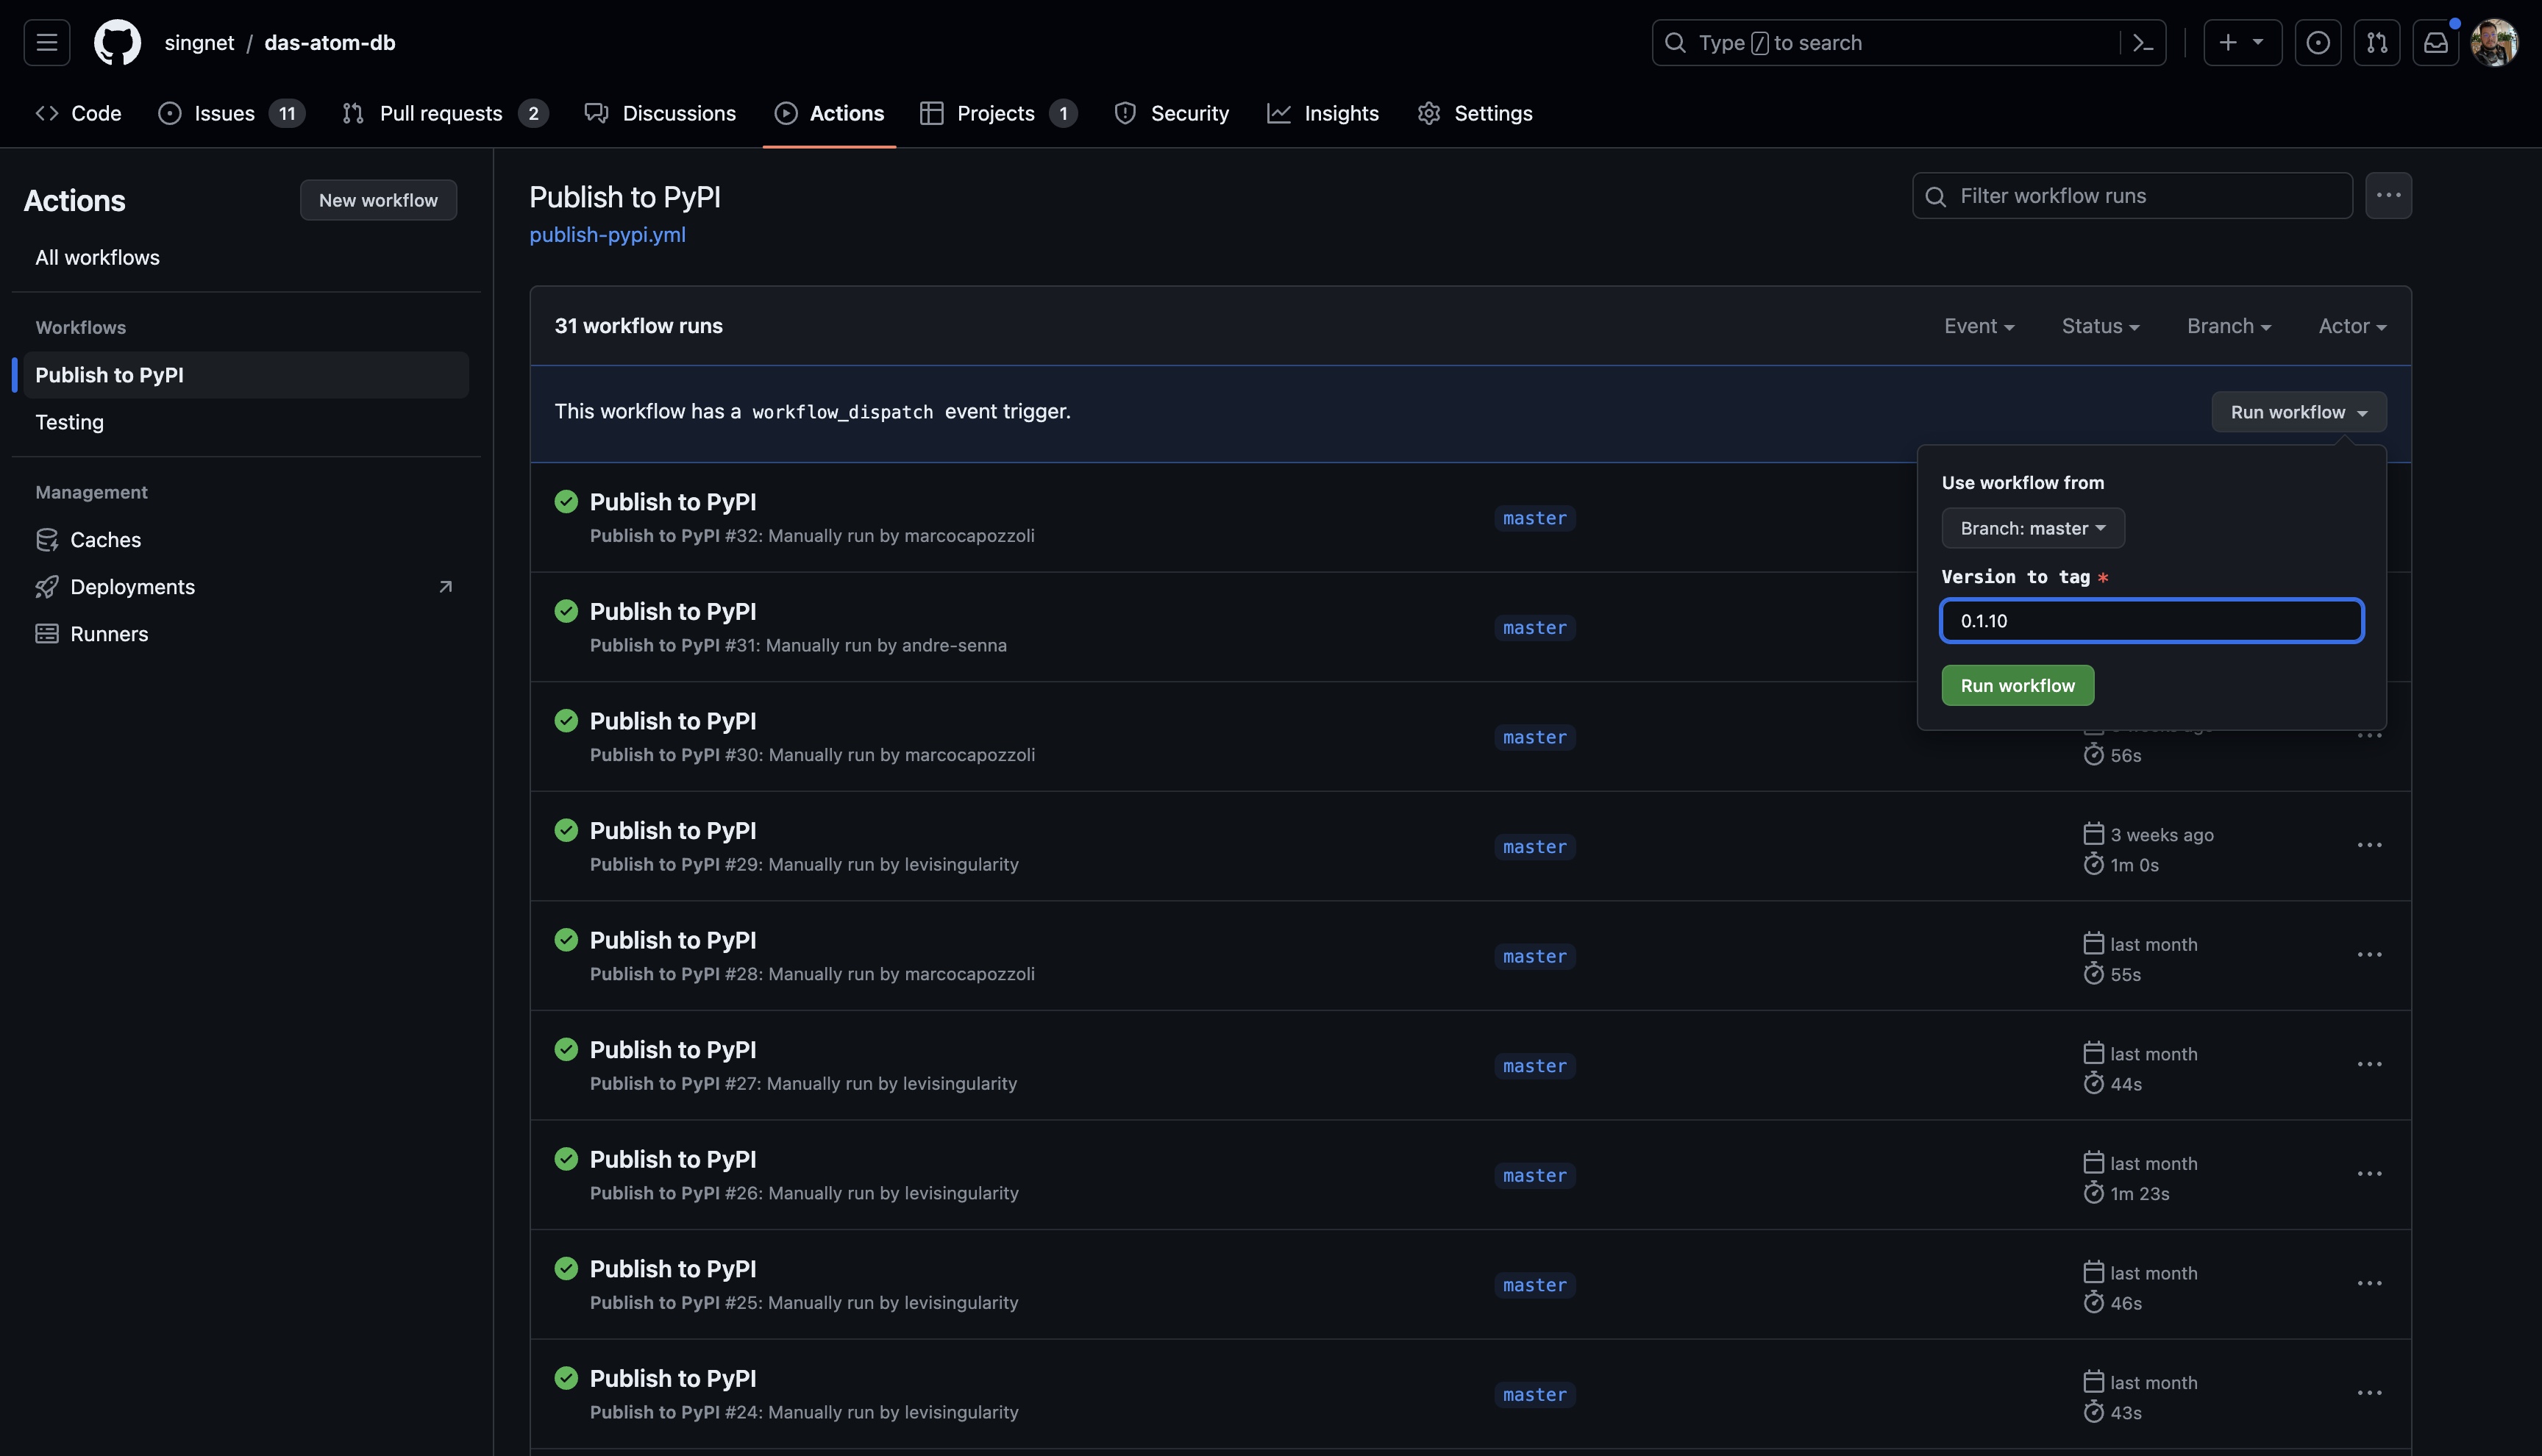The image size is (2542, 1456).
Task: Click the master branch label on run #30
Action: 1534,738
